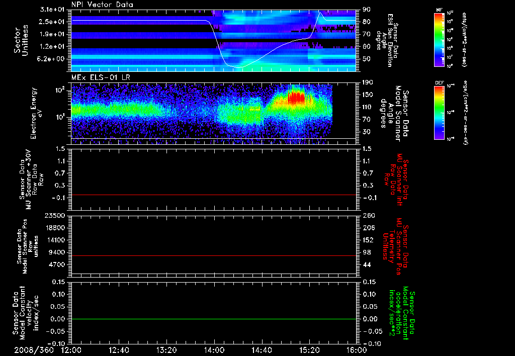515x356 pixels.
Task: Click the "ergs/(cm**2-sr-sec-eV)" color bar units
Action: [x=465, y=113]
